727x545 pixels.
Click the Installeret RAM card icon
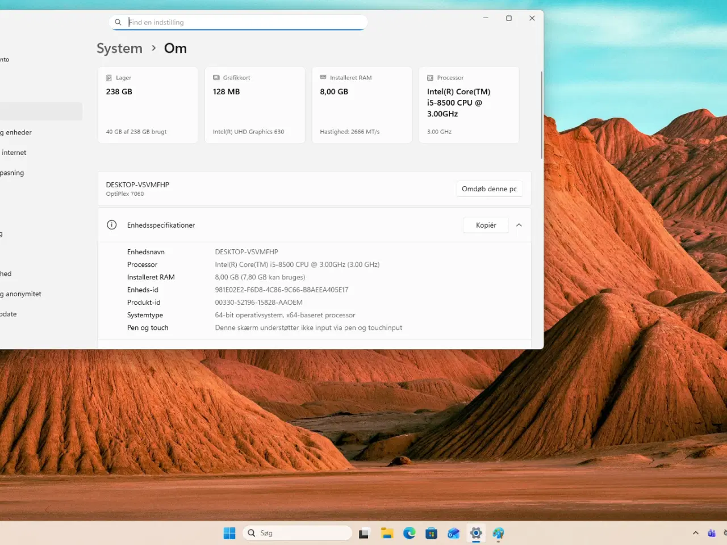point(323,77)
